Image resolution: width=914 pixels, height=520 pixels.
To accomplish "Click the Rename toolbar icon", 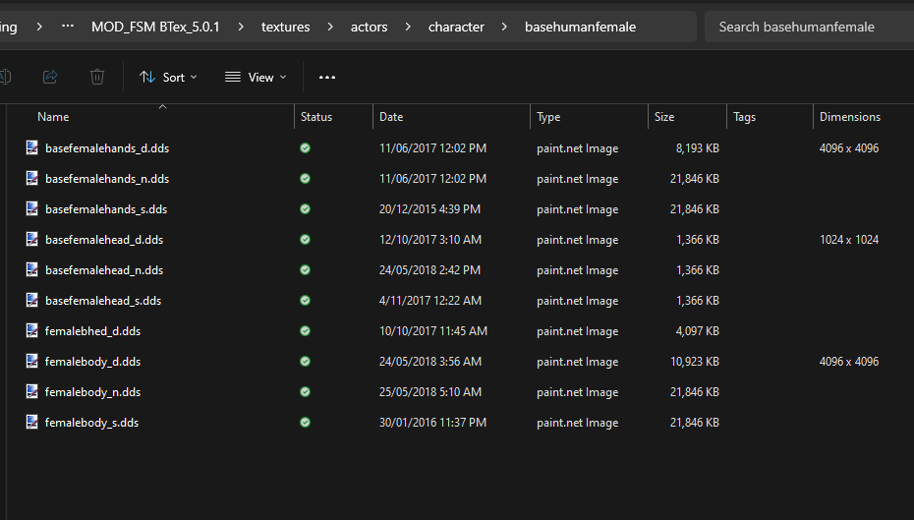I will (x=5, y=77).
